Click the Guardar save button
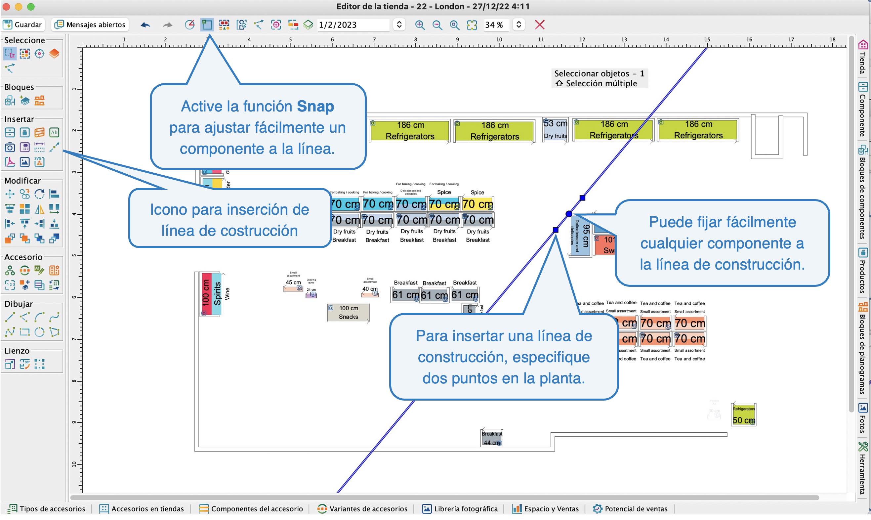The width and height of the screenshot is (871, 520). (x=23, y=24)
